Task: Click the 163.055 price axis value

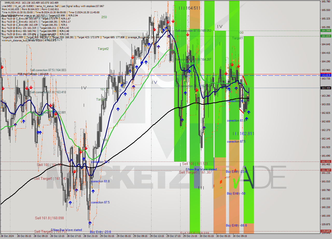Action: tap(326, 104)
